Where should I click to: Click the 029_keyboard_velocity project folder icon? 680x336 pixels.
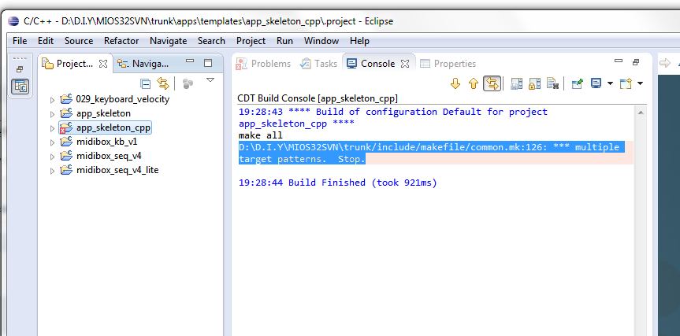tap(66, 99)
